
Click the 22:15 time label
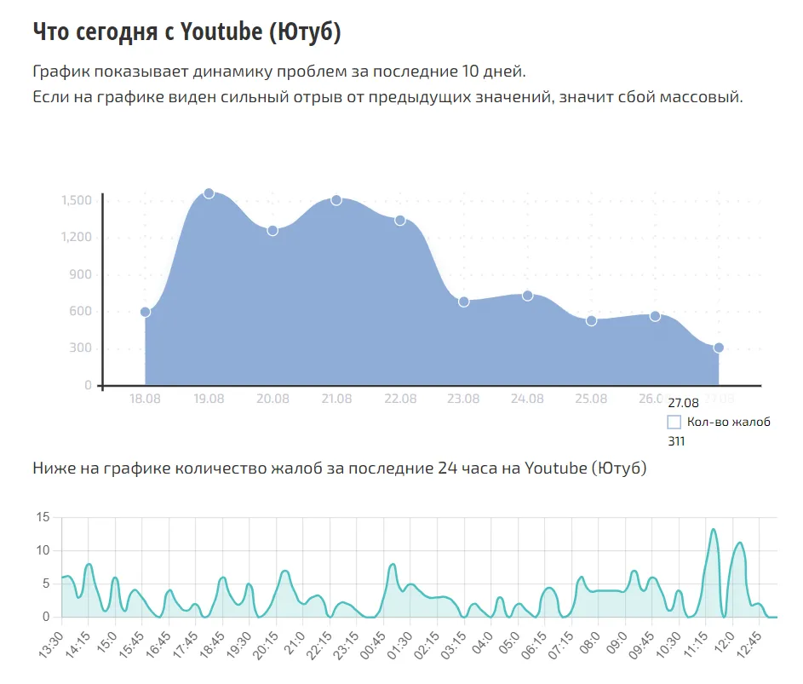pos(319,645)
